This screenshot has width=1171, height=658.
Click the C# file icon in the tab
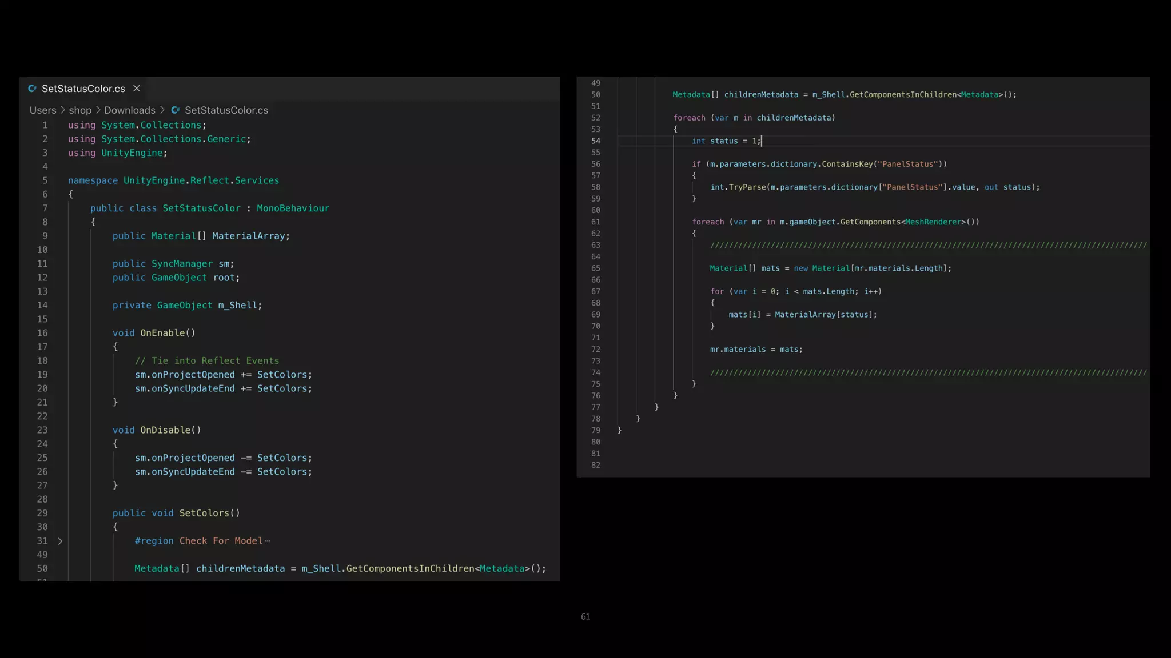(33, 89)
